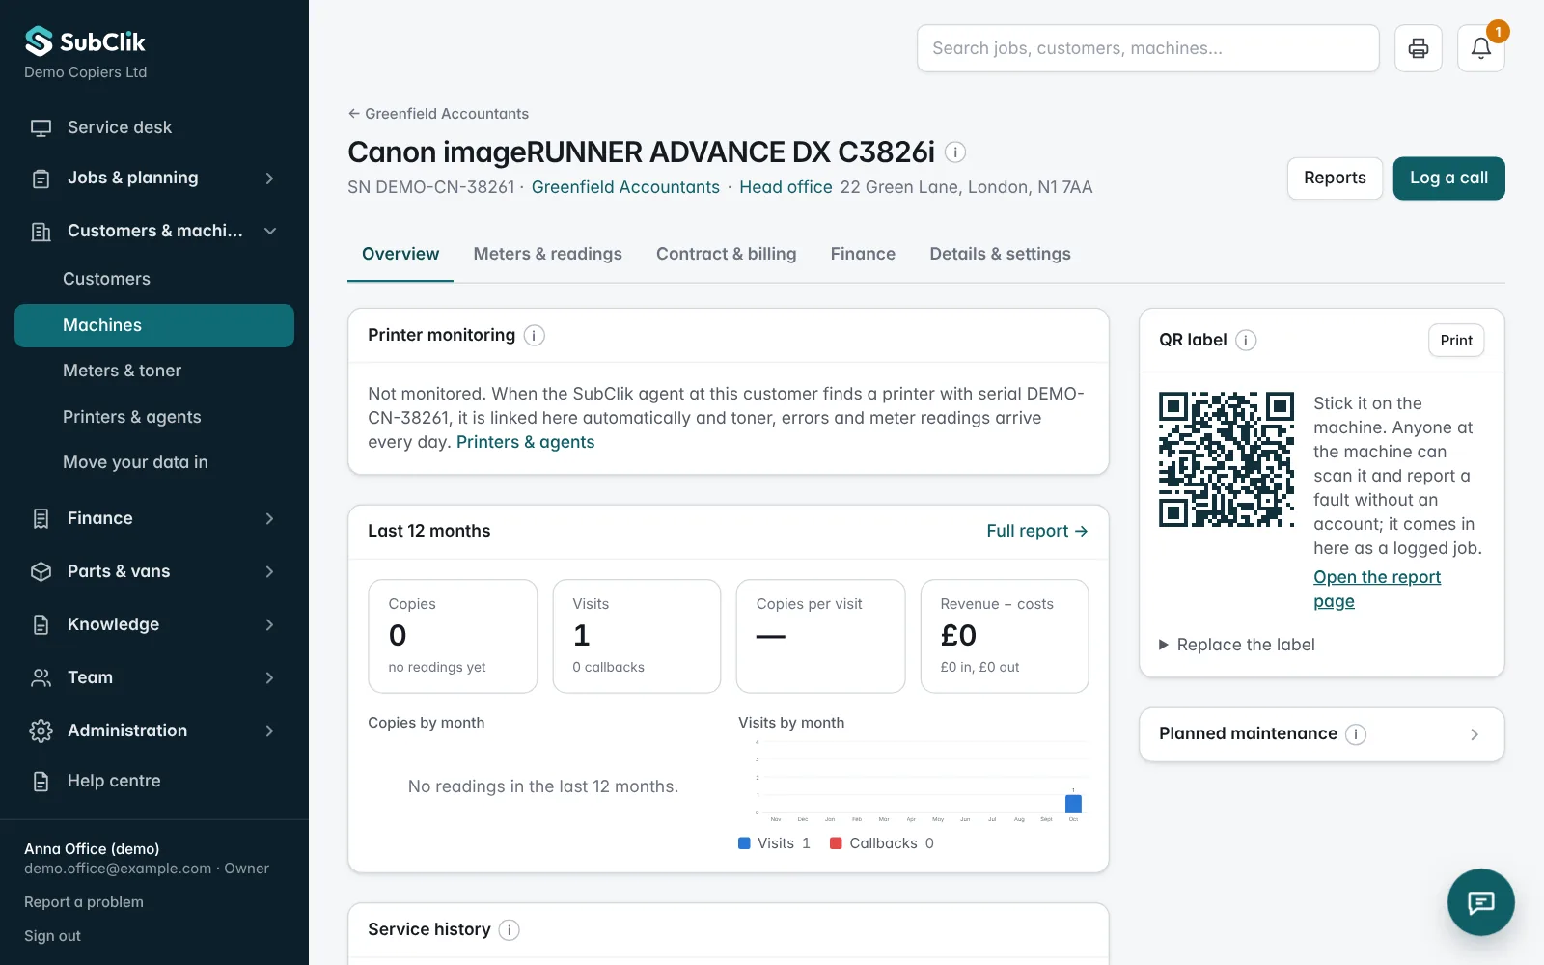Open Planned maintenance panel chevron
This screenshot has height=965, width=1544.
click(1474, 734)
